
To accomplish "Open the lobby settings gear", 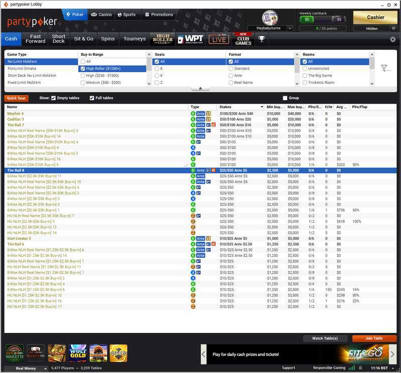I will [392, 39].
